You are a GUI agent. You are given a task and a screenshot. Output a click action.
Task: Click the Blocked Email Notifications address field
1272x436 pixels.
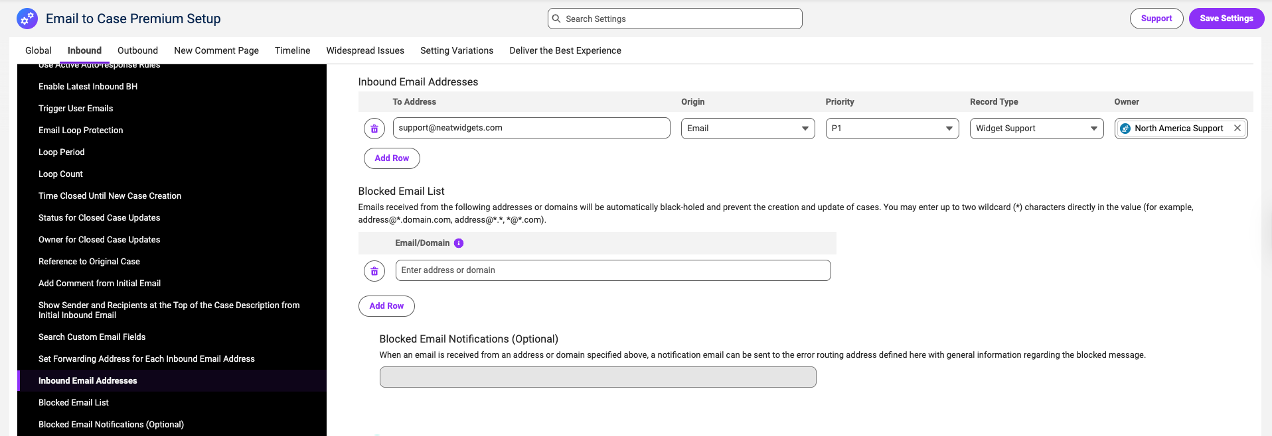(597, 377)
